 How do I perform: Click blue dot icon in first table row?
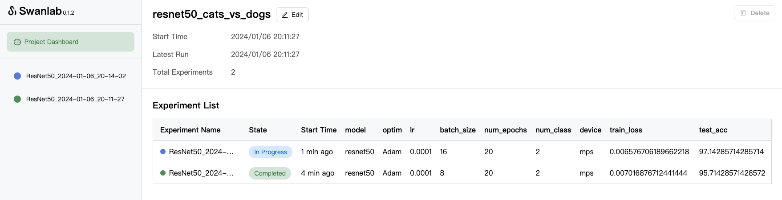163,152
